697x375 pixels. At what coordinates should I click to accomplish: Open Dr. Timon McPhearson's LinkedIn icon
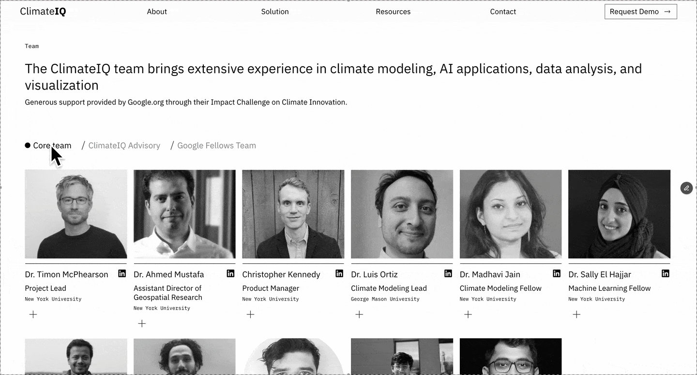(x=122, y=273)
